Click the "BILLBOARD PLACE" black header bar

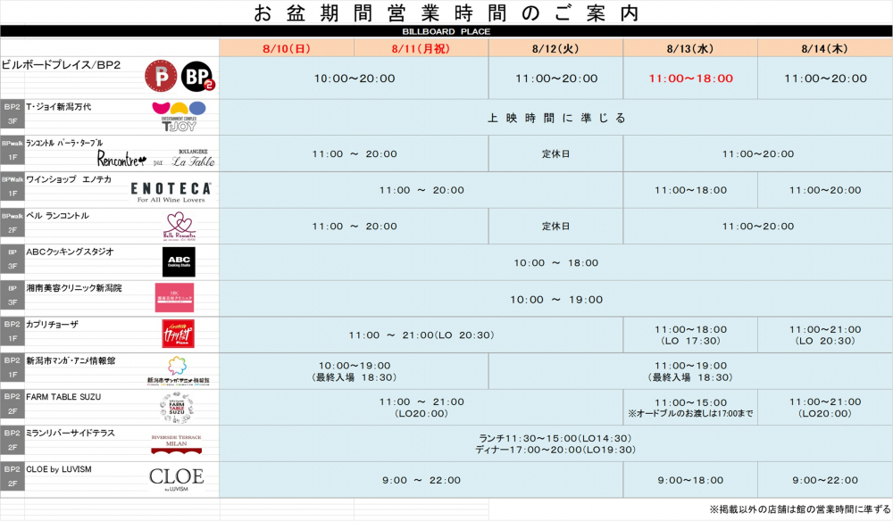point(446,31)
